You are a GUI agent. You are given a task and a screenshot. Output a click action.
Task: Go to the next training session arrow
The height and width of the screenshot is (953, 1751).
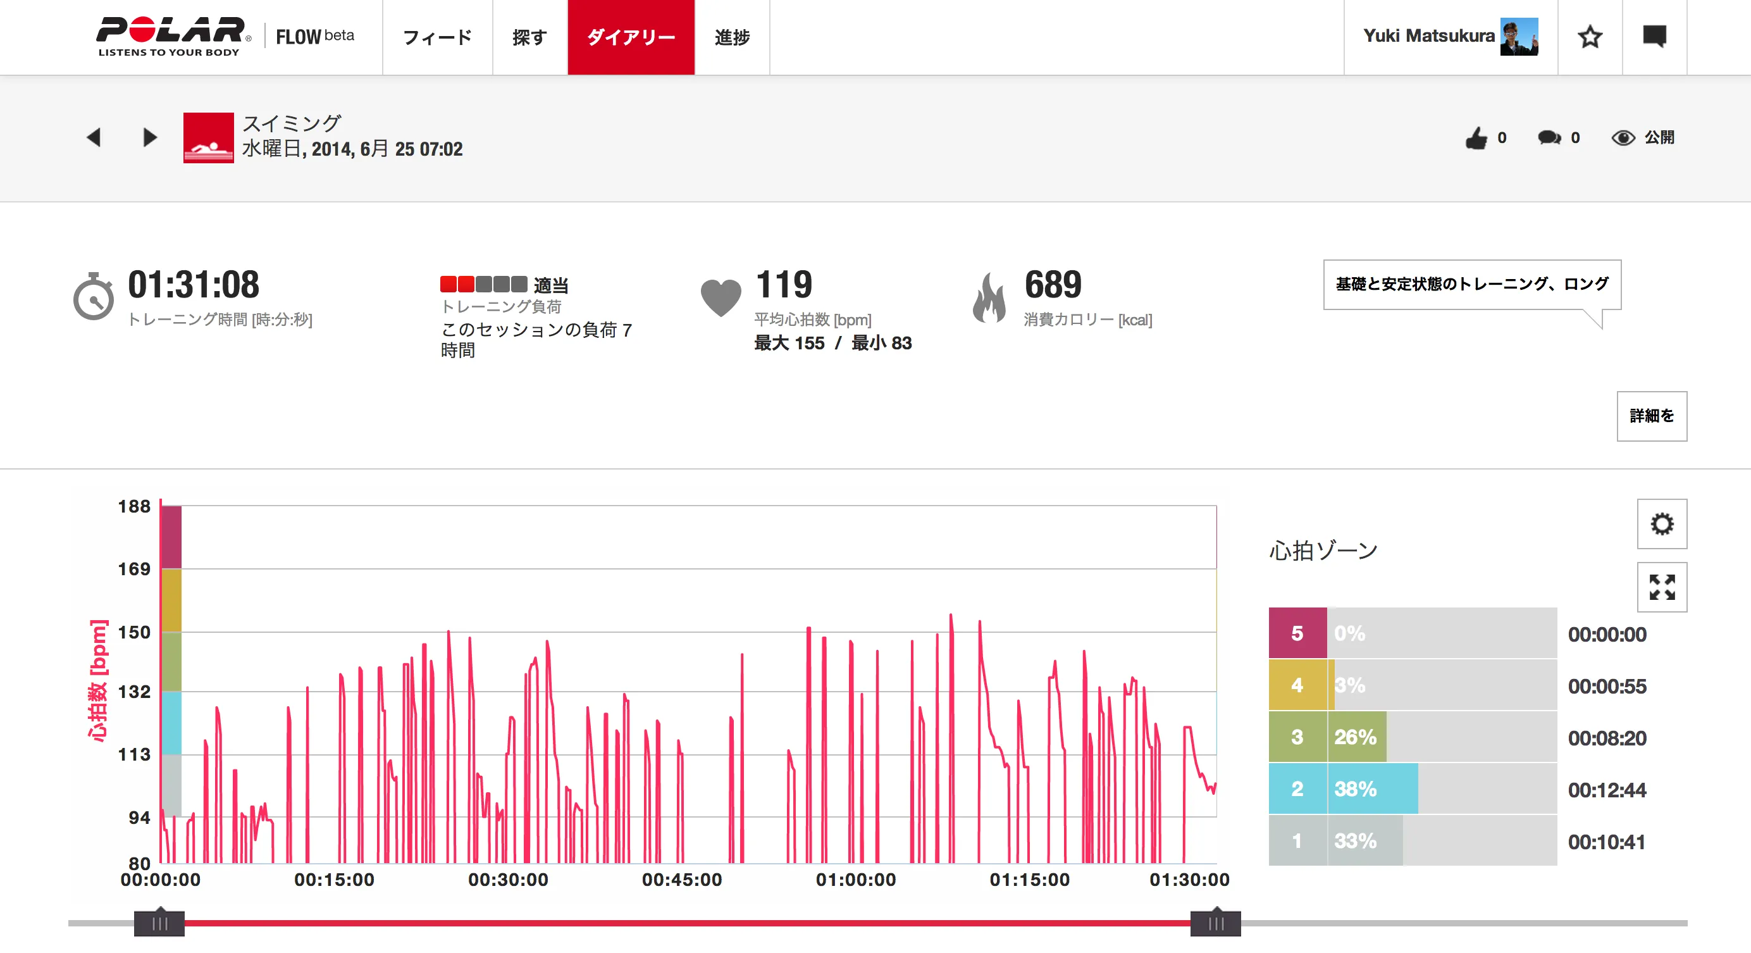coord(149,137)
